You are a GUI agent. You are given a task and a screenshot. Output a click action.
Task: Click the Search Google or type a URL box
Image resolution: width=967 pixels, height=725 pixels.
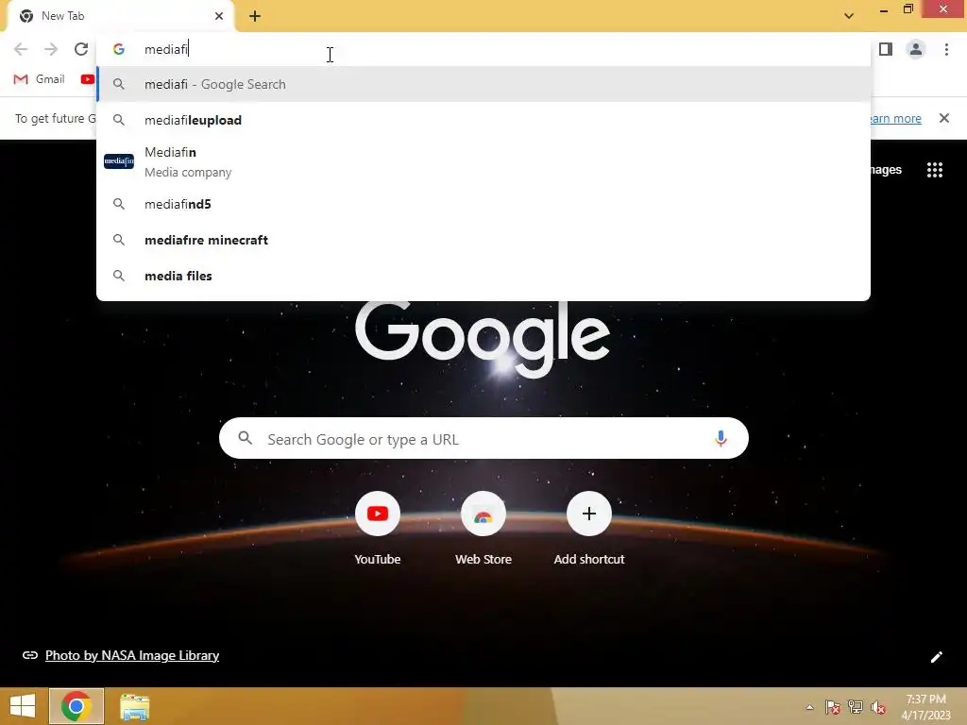[483, 438]
